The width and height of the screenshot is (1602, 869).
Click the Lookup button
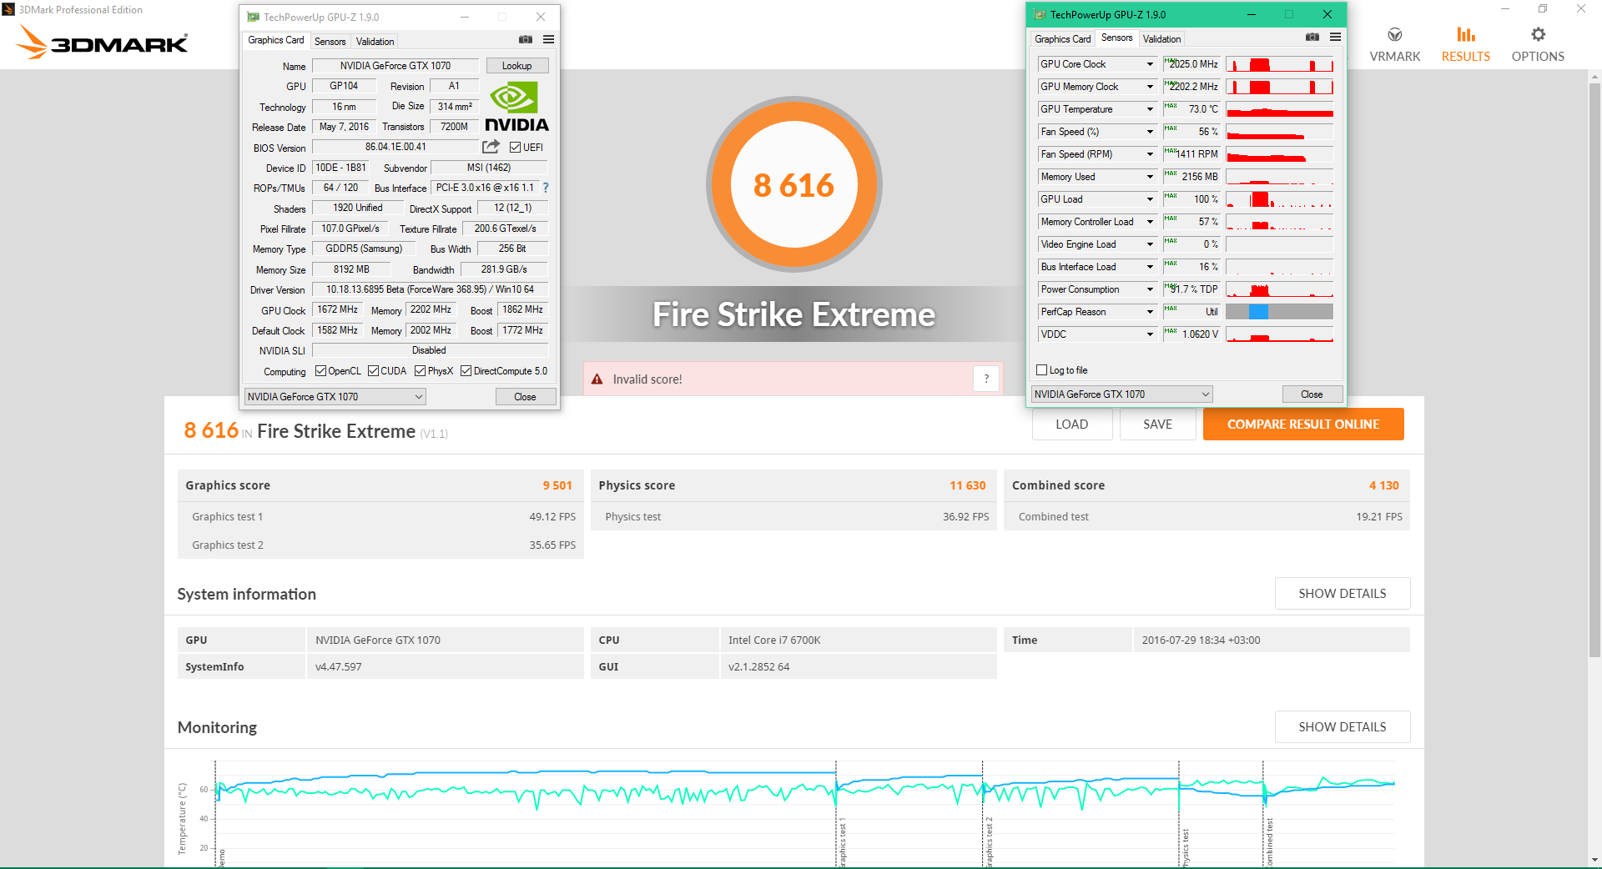pyautogui.click(x=516, y=66)
